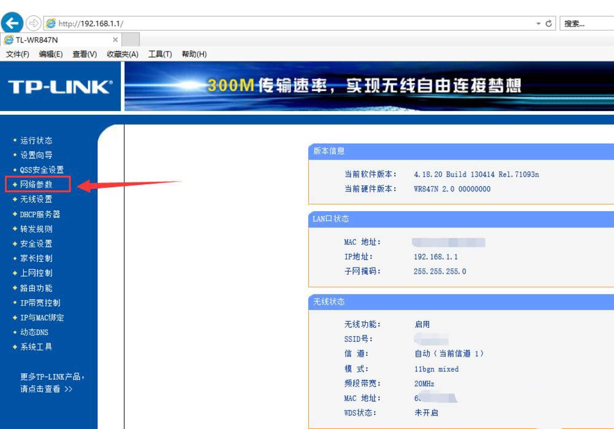
Task: Click LAN IP address 192.168.1.1 value
Action: click(x=435, y=257)
